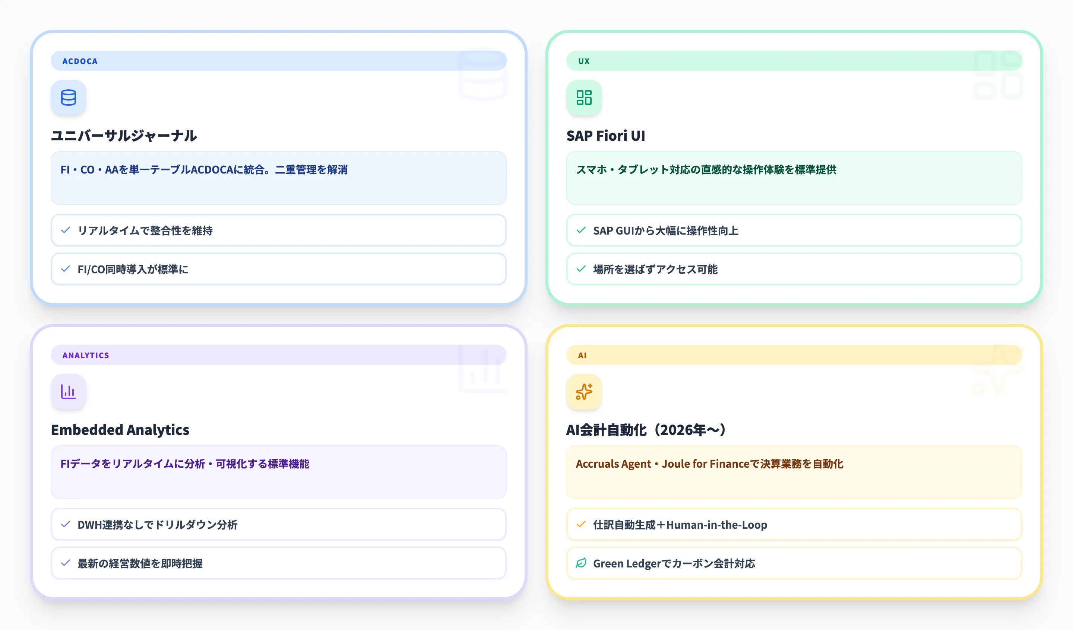Expand the 場所を選ばずアクセス可能 item
This screenshot has width=1073, height=630.
[794, 269]
